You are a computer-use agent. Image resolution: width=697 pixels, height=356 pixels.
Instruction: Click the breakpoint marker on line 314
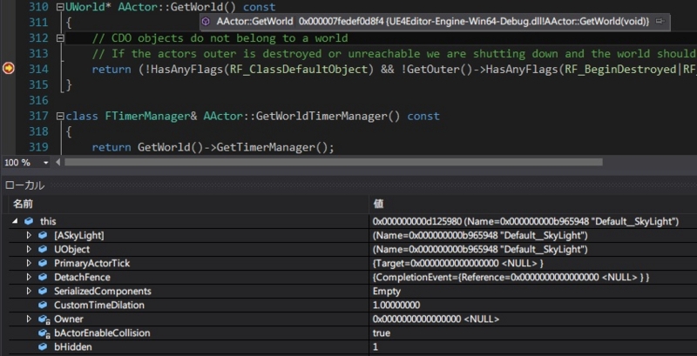[9, 69]
